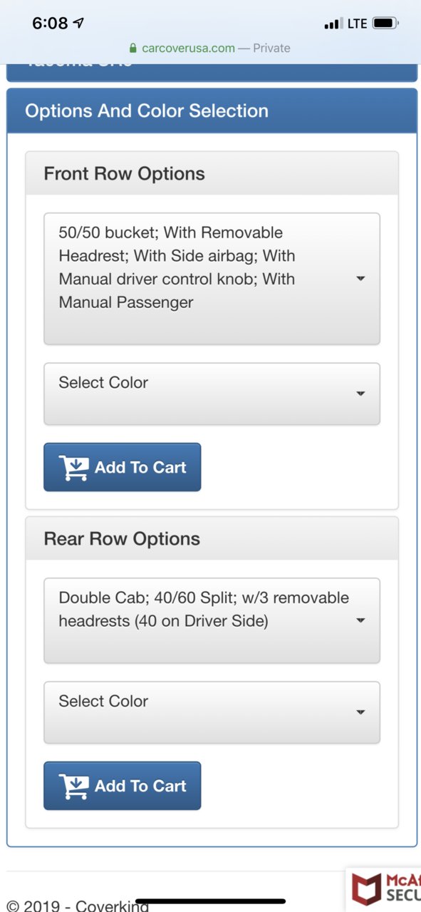
Task: Tap the green padlock icon in address bar
Action: [132, 48]
